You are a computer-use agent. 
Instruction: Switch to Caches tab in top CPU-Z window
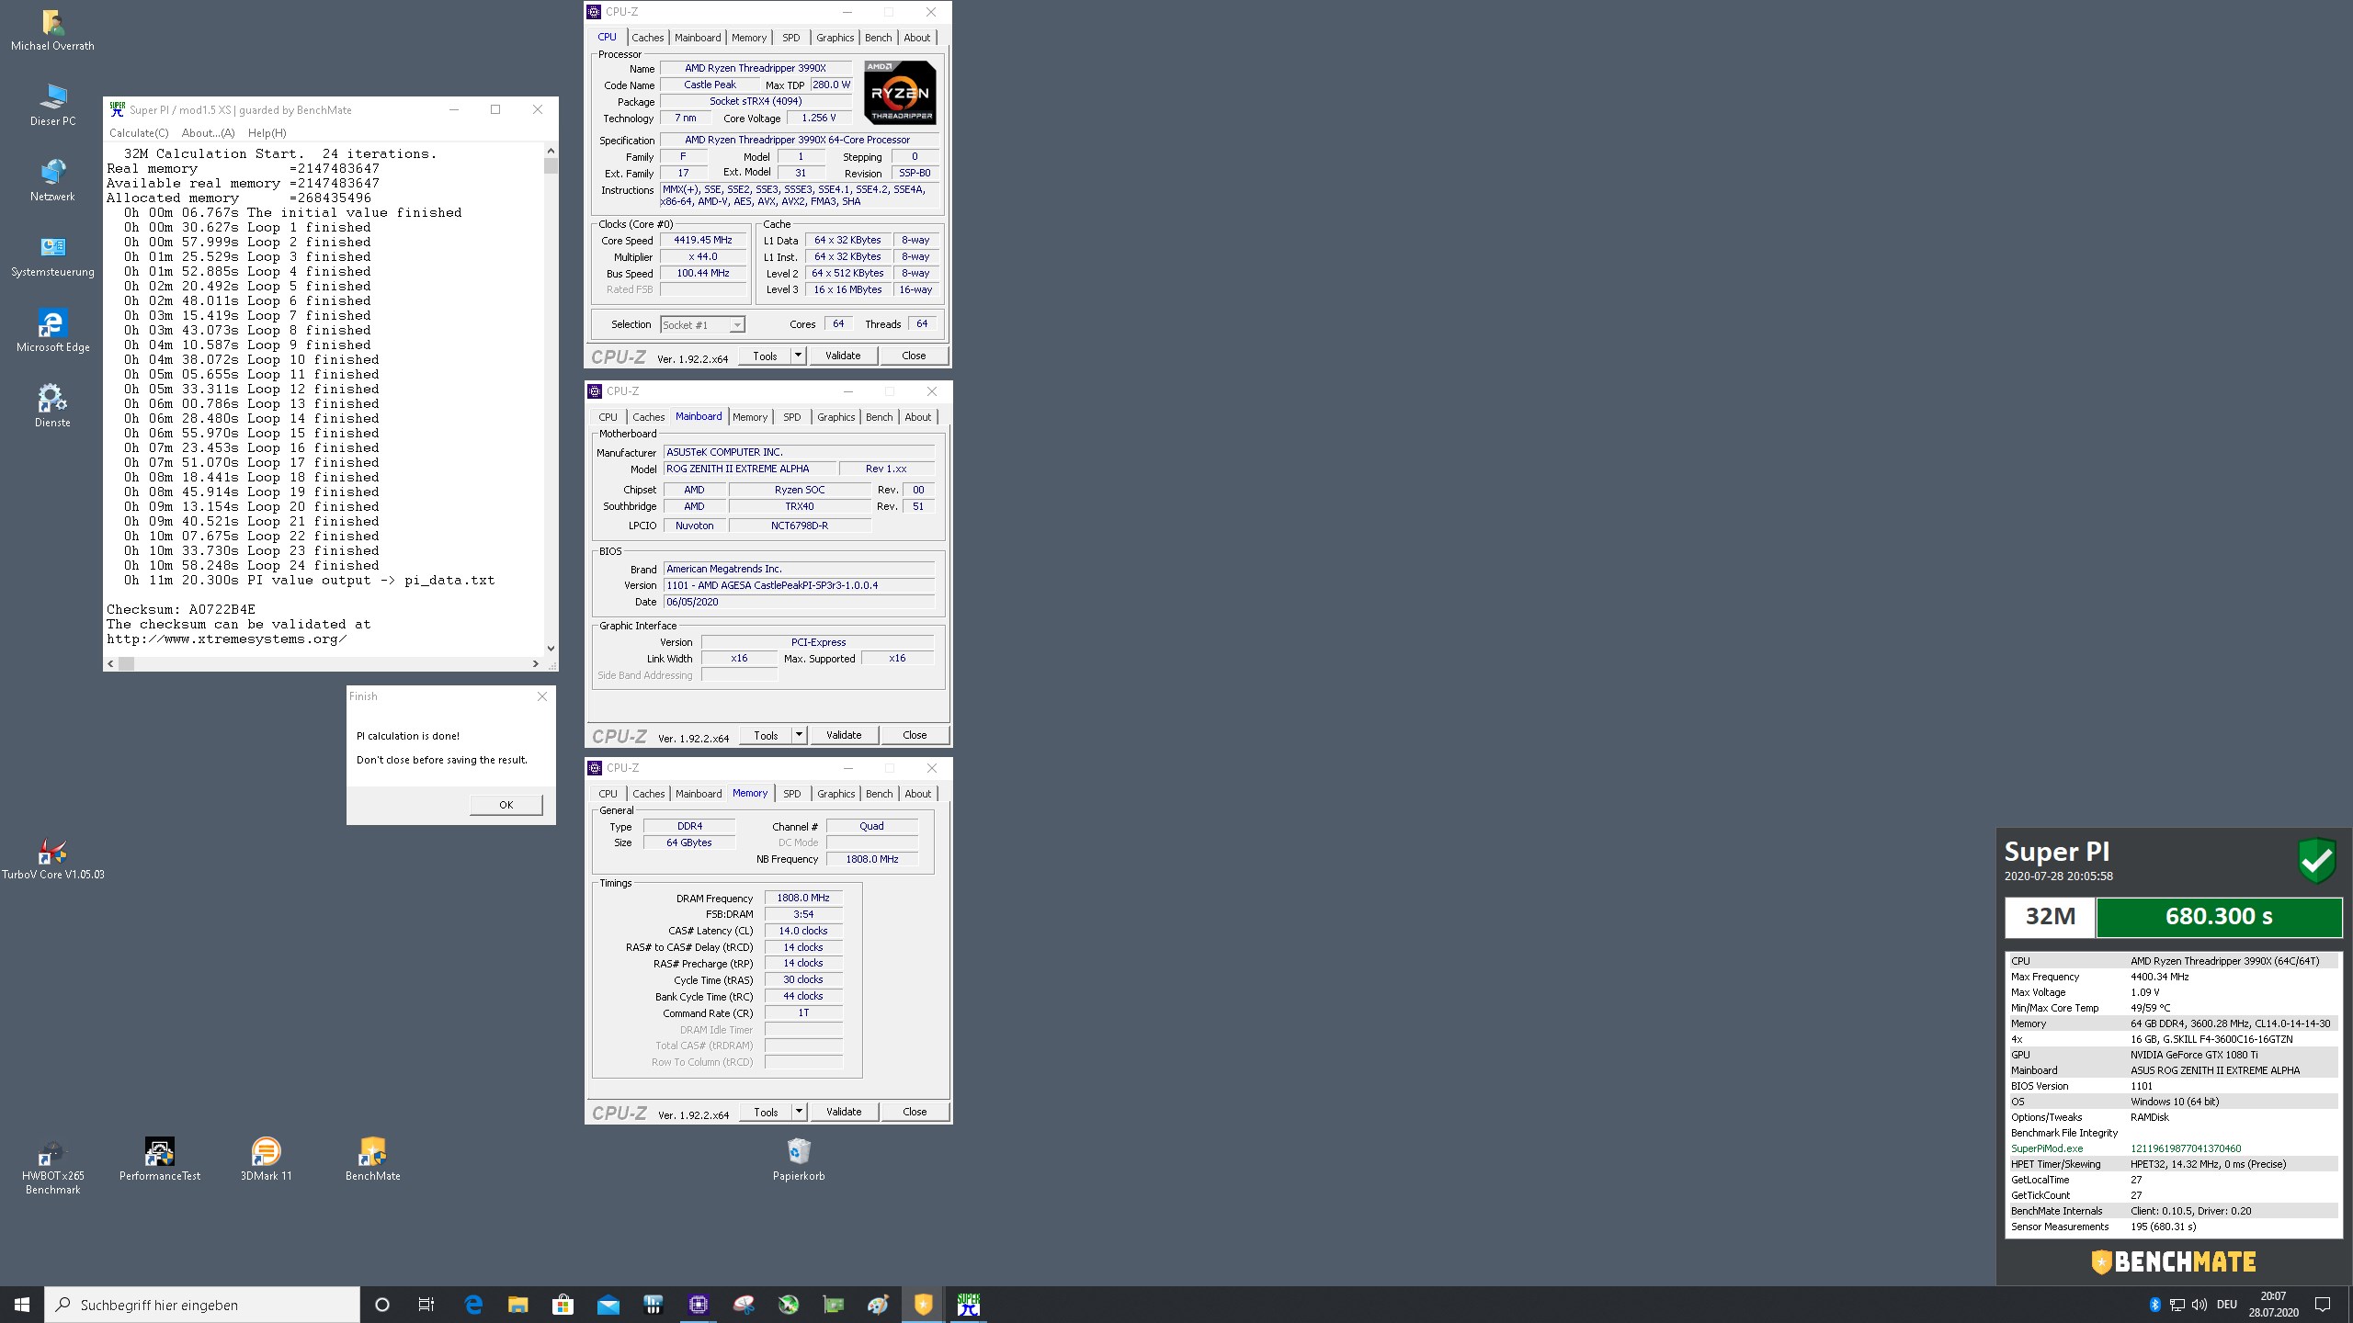click(647, 38)
